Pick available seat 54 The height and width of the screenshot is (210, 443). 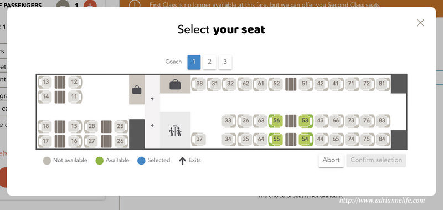click(x=306, y=139)
